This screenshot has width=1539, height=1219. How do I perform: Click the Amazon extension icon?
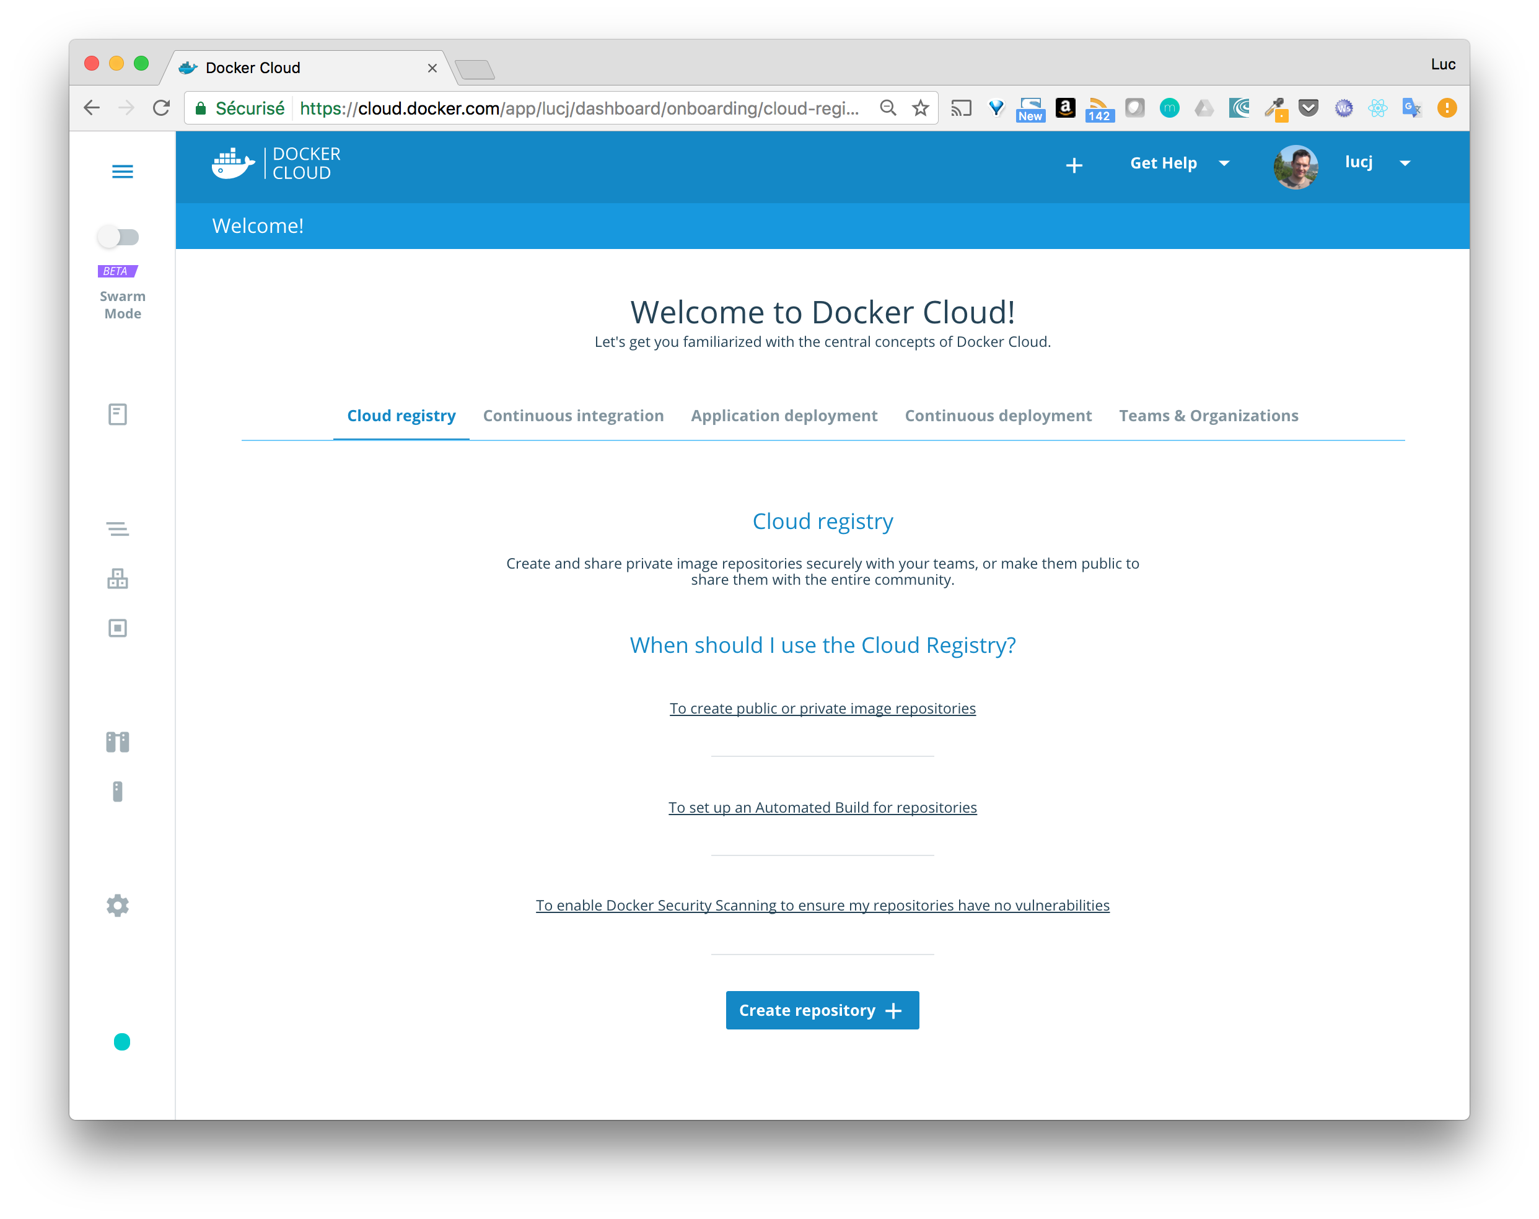(x=1065, y=108)
